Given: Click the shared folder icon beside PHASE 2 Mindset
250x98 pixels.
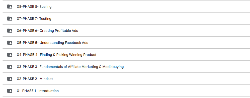Looking at the screenshot, I should click(10, 79).
